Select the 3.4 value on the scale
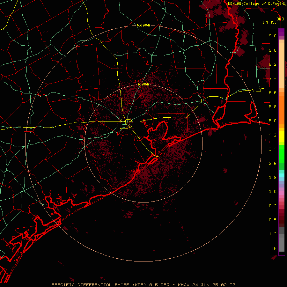This screenshot has height=287, width=287. click(273, 149)
